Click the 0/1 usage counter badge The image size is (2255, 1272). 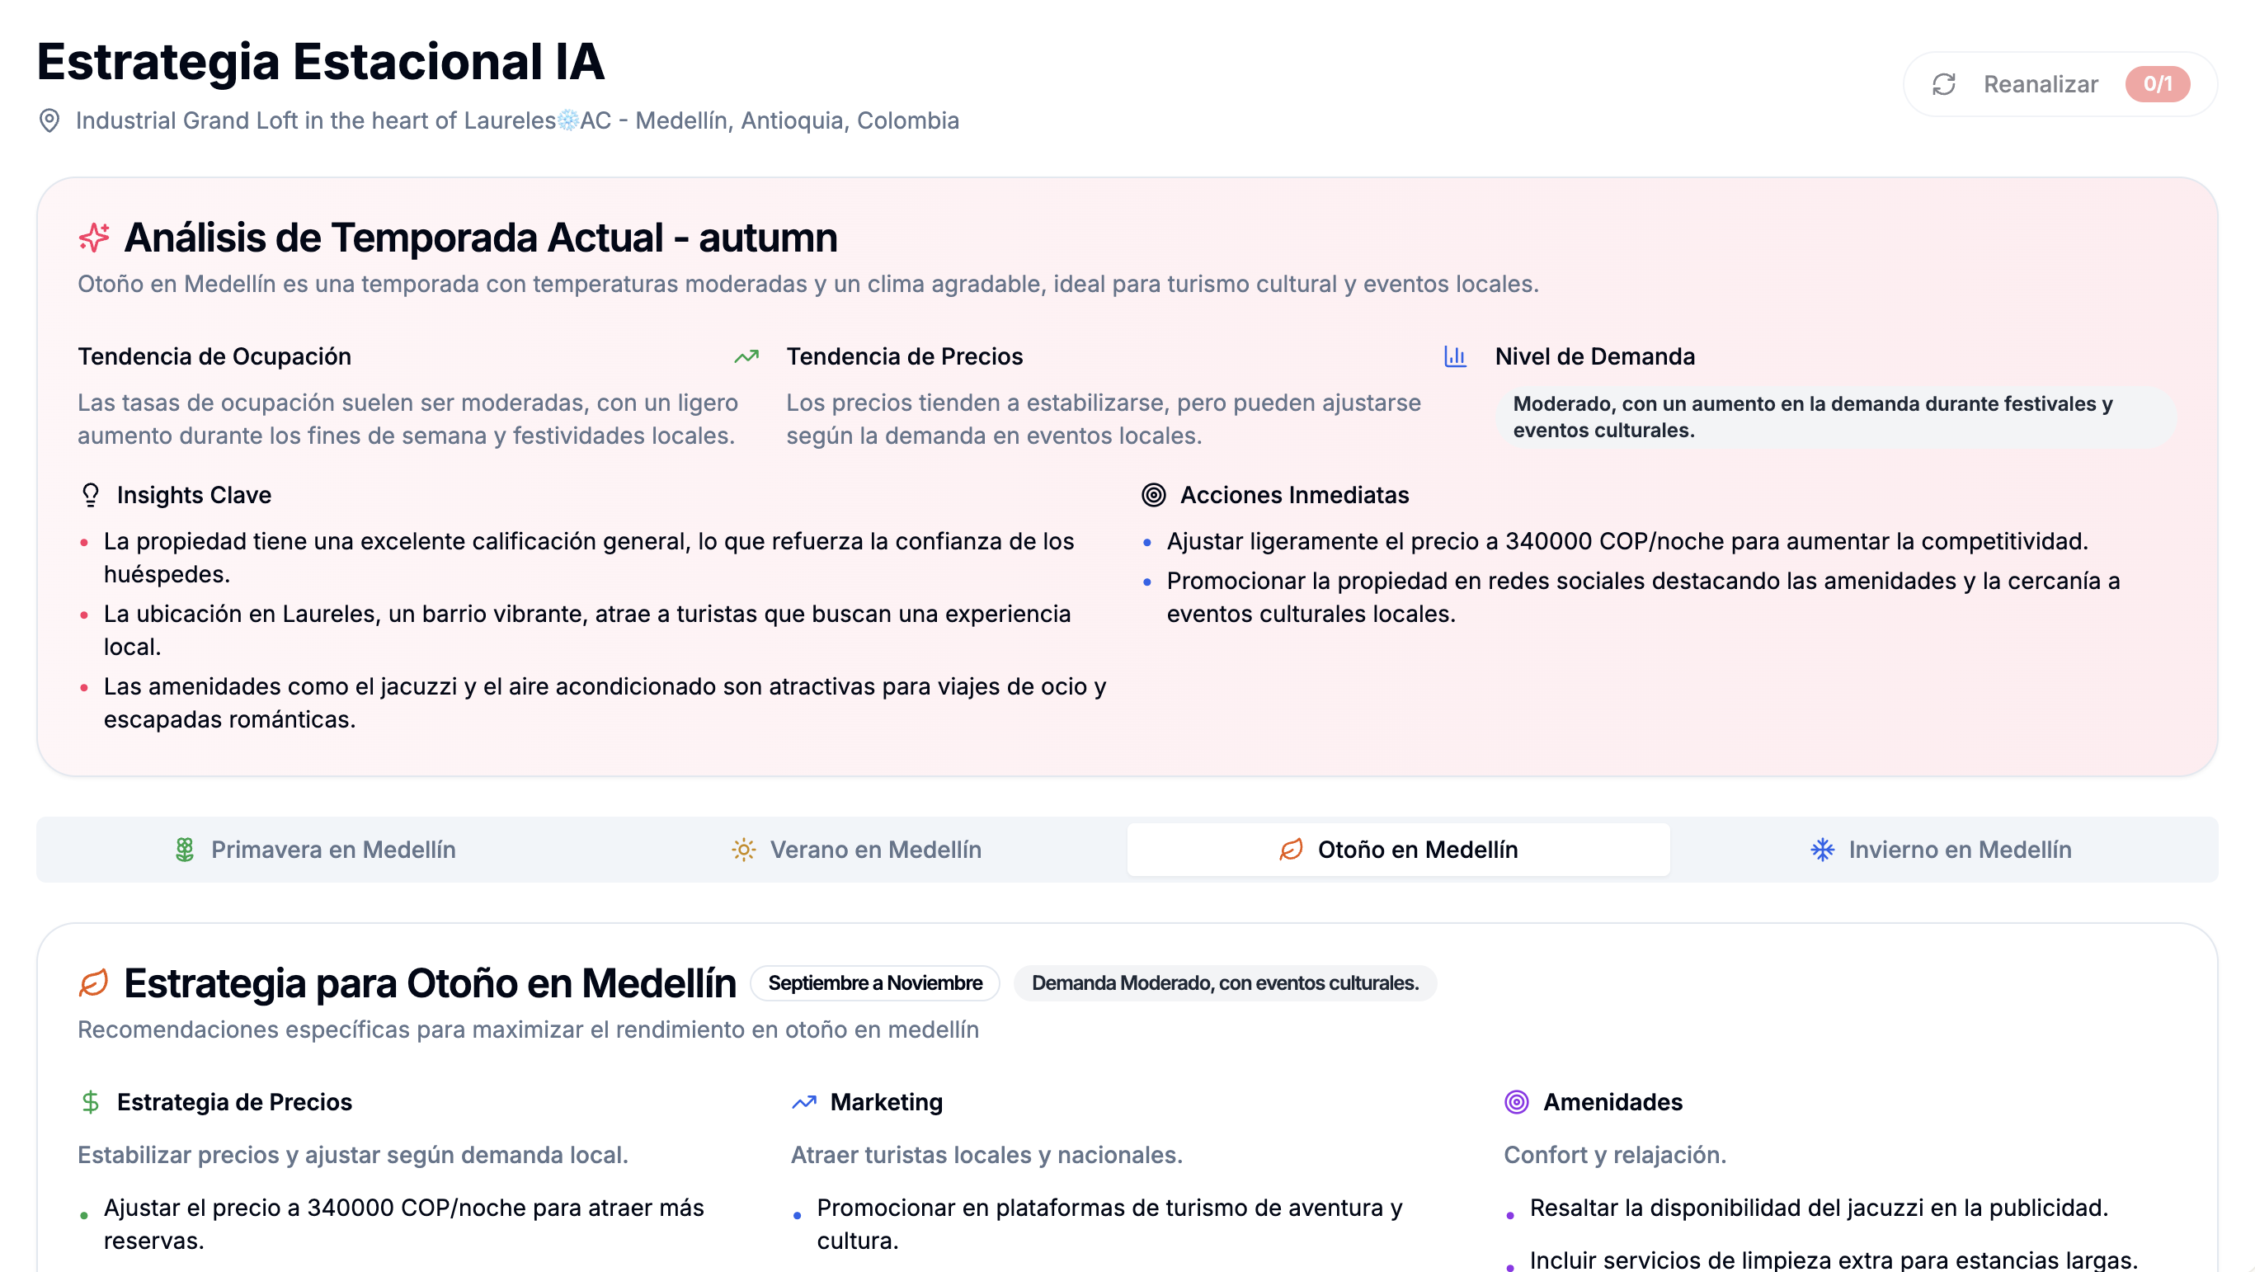point(2157,84)
